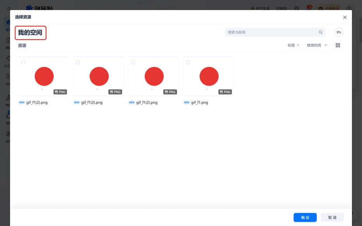Click the file name gif_f1.png
362x226 pixels.
click(200, 102)
